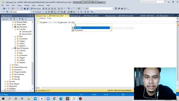Click the Quick Launch search box
The height and width of the screenshot is (101, 179).
153,2
